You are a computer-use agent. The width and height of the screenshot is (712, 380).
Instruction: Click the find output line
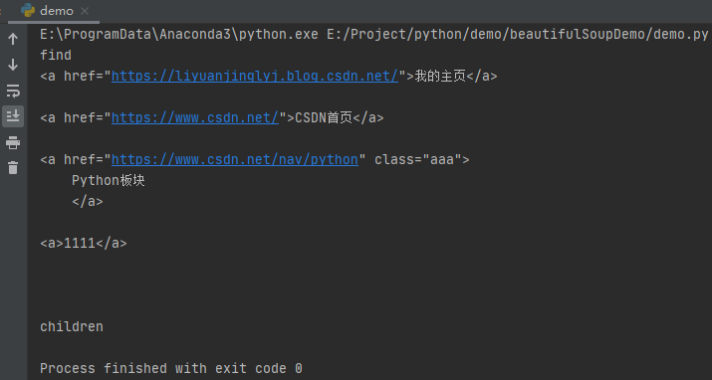point(56,55)
